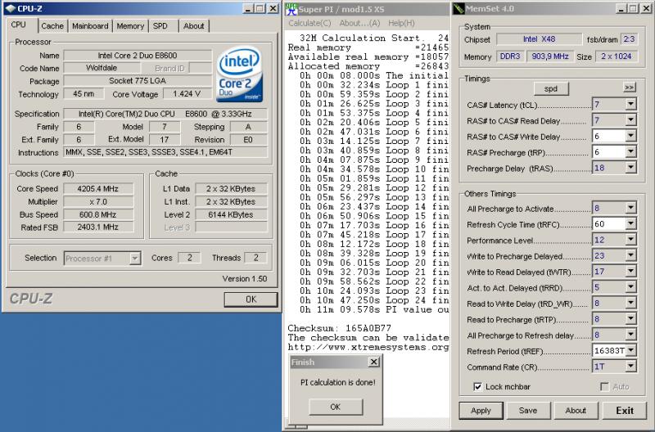Click the spd button in MemSet
The image size is (655, 432).
coord(551,88)
